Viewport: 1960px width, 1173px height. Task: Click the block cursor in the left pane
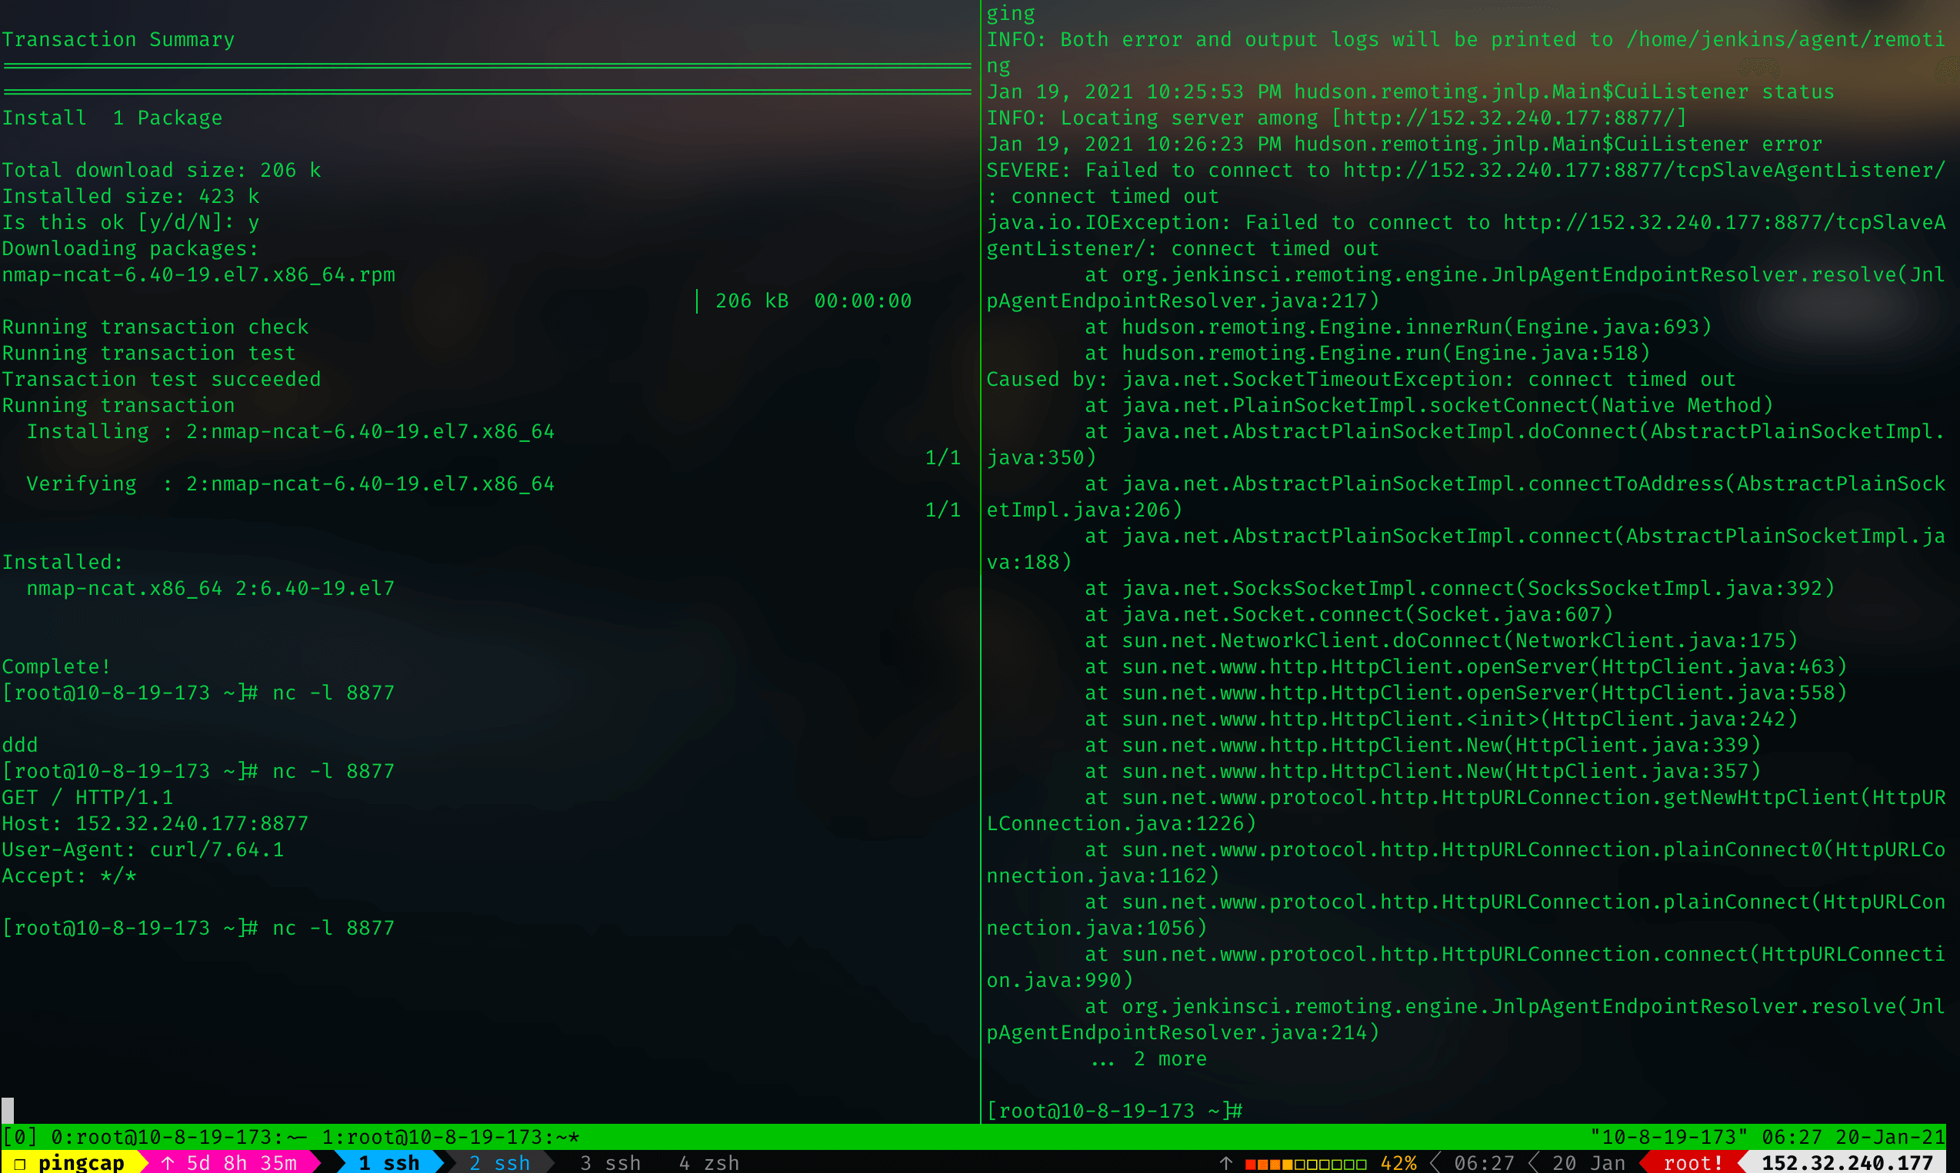(x=8, y=1110)
